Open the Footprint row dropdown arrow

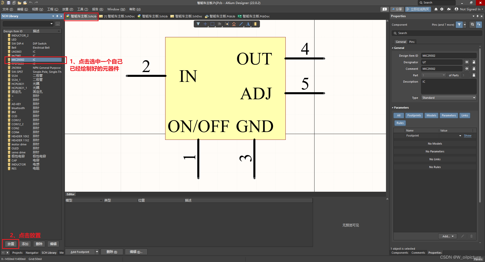tap(460, 136)
